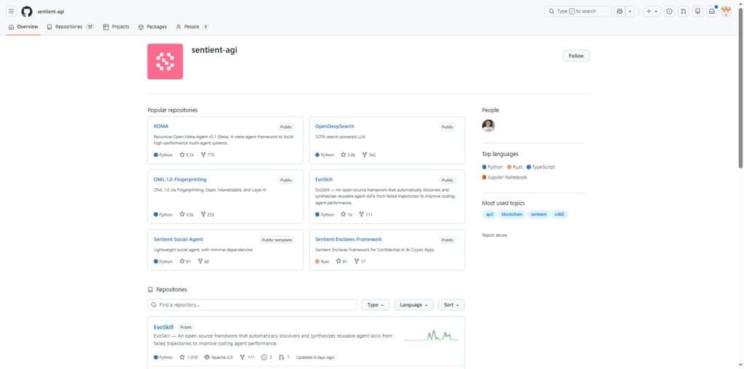Expand the Copilot dropdown arrow
The width and height of the screenshot is (744, 369).
click(x=630, y=12)
